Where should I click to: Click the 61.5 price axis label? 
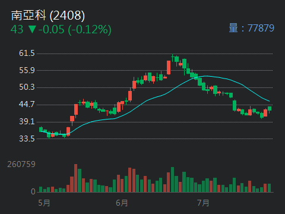(27, 53)
